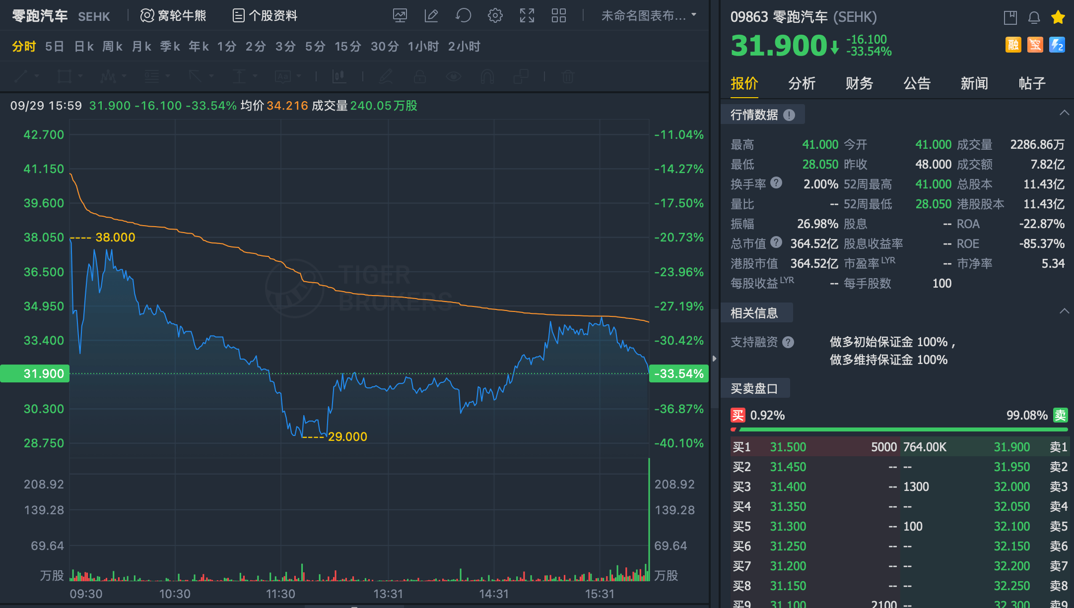This screenshot has width=1074, height=608.
Task: Enter fullscreen chart mode
Action: 527,15
